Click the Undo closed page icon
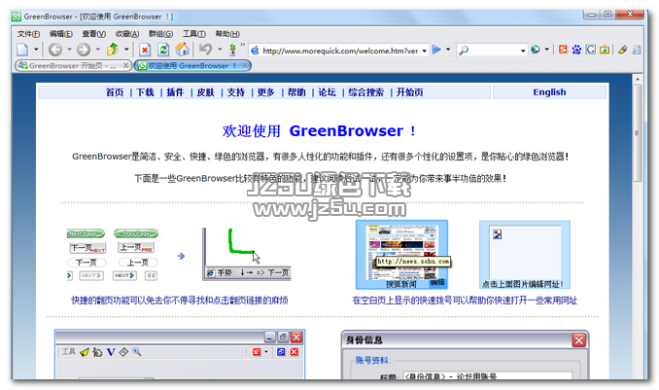 (x=205, y=50)
